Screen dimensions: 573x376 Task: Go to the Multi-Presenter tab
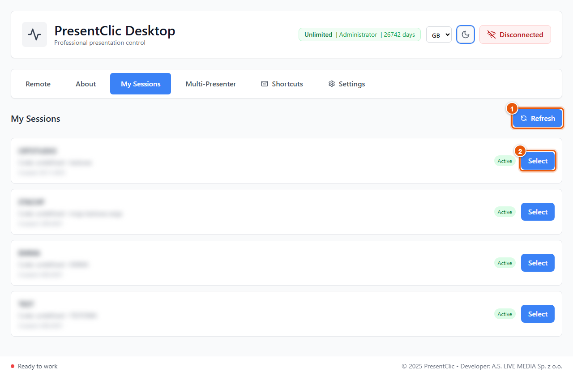click(211, 84)
